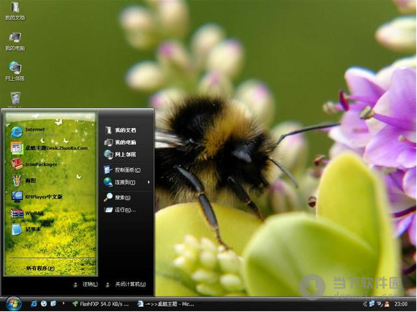
Task: Expand the 连接到 submenu arrow
Action: [x=149, y=182]
